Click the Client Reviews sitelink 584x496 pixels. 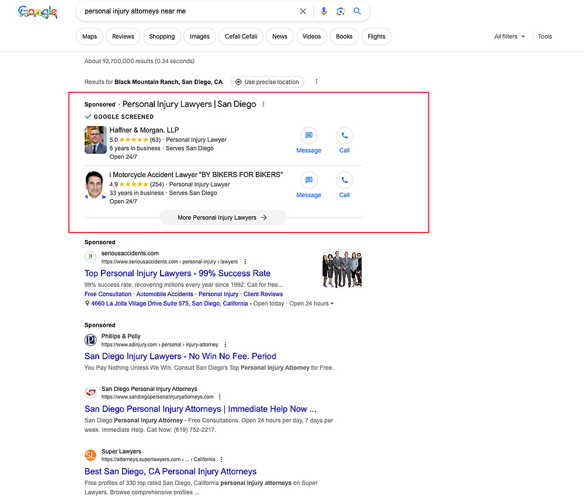263,294
